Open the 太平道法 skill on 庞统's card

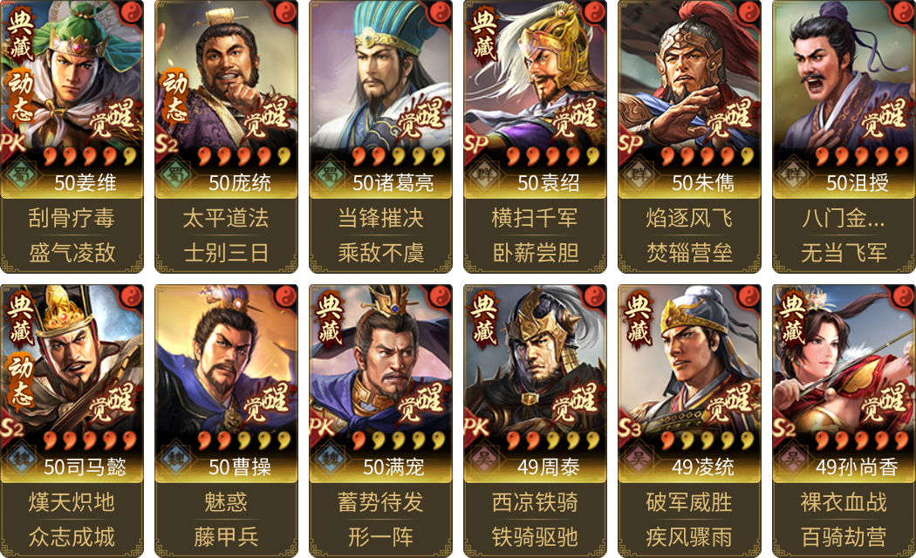coord(226,218)
